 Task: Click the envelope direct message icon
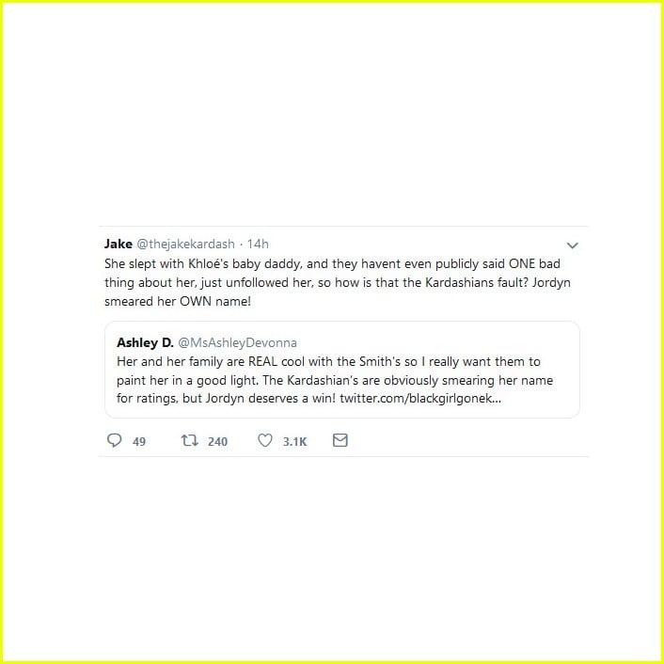(x=340, y=440)
